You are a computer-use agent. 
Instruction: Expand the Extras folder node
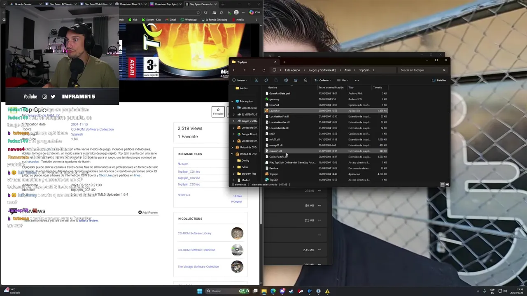pos(234,167)
